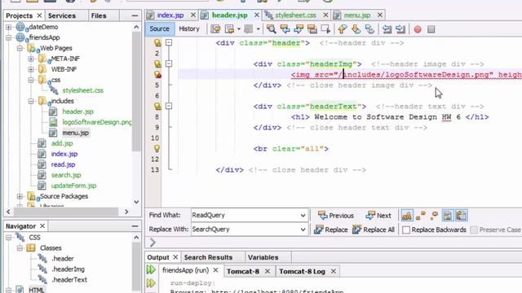Toggle Highlight Search toolbar icon
Screen dimensions: 522x293
pyautogui.click(x=312, y=29)
